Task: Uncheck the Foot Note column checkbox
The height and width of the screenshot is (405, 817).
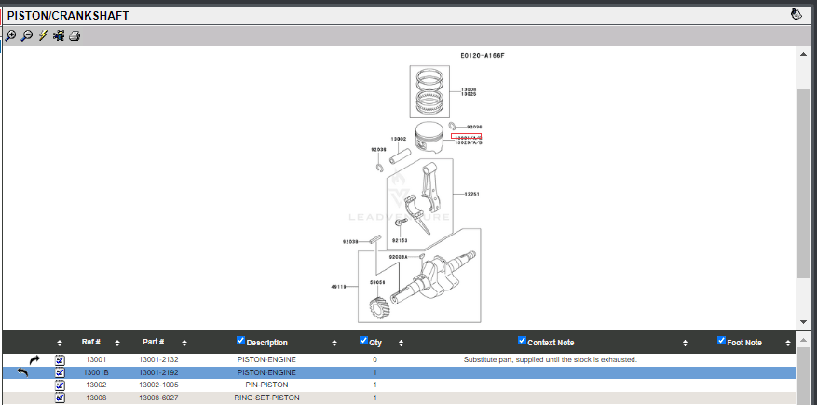Action: click(x=722, y=342)
